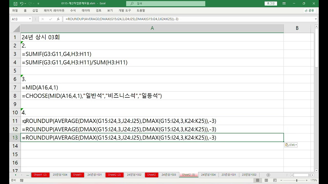Expand the formula bar chevron

click(316, 19)
